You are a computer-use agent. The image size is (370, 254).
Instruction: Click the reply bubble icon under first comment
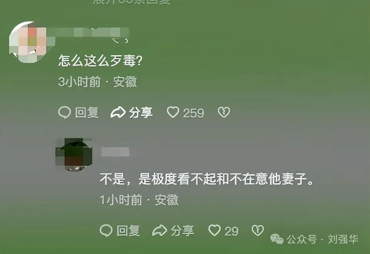(x=64, y=112)
